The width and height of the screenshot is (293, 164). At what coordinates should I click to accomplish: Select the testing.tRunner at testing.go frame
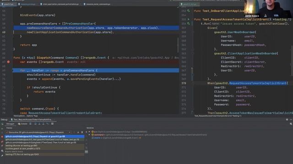(44, 146)
